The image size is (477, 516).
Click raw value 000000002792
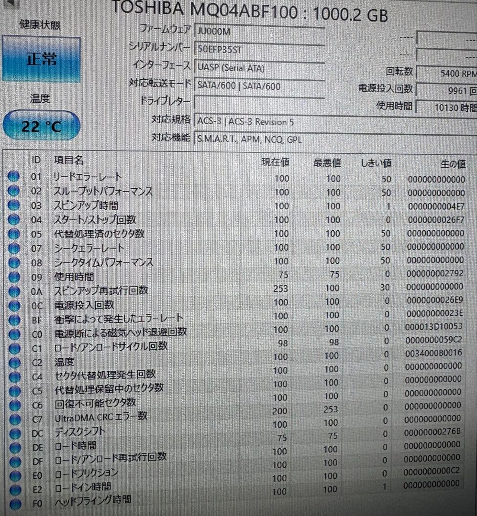pos(435,273)
